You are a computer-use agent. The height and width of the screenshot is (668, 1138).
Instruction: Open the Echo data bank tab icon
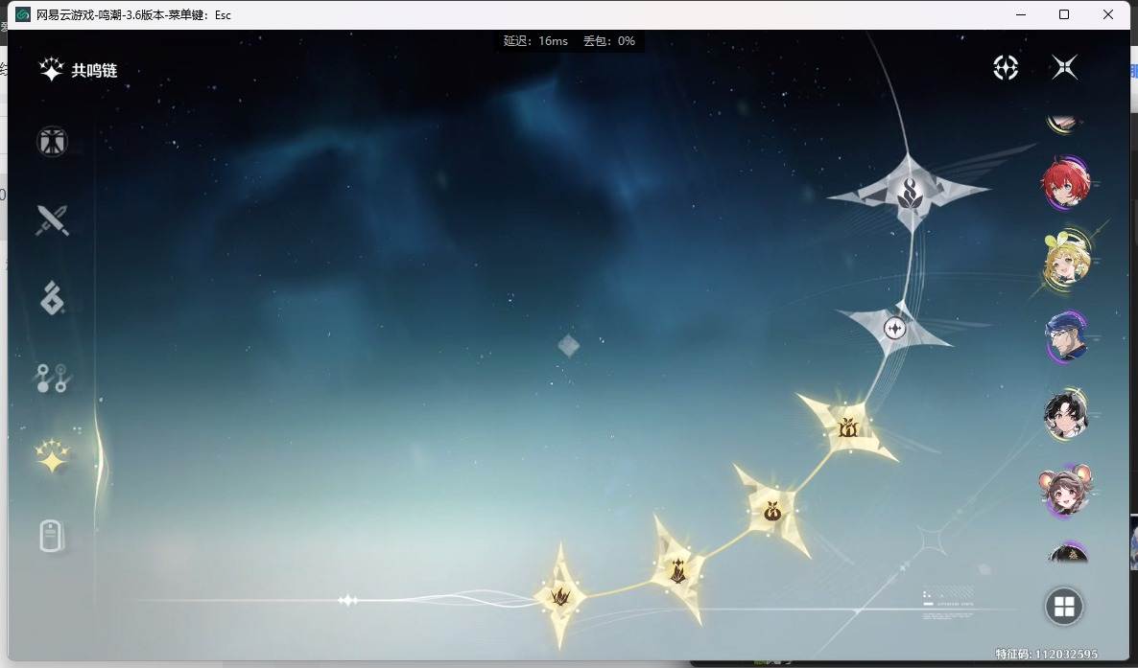(52, 298)
